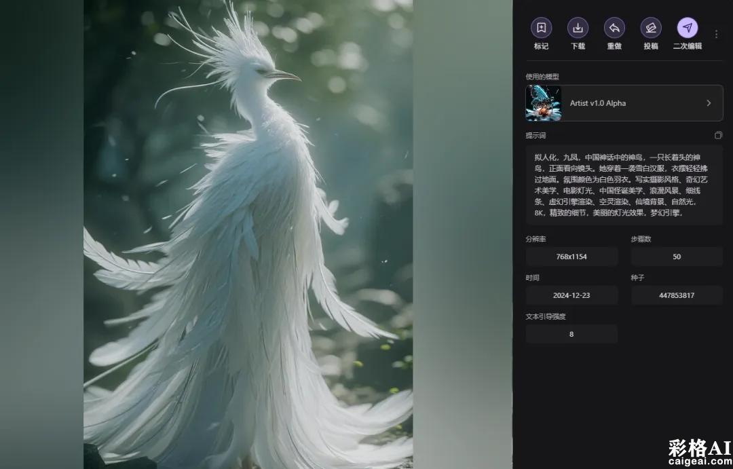The image size is (733, 469).
Task: Open the three-dot more options menu
Action: pos(716,34)
